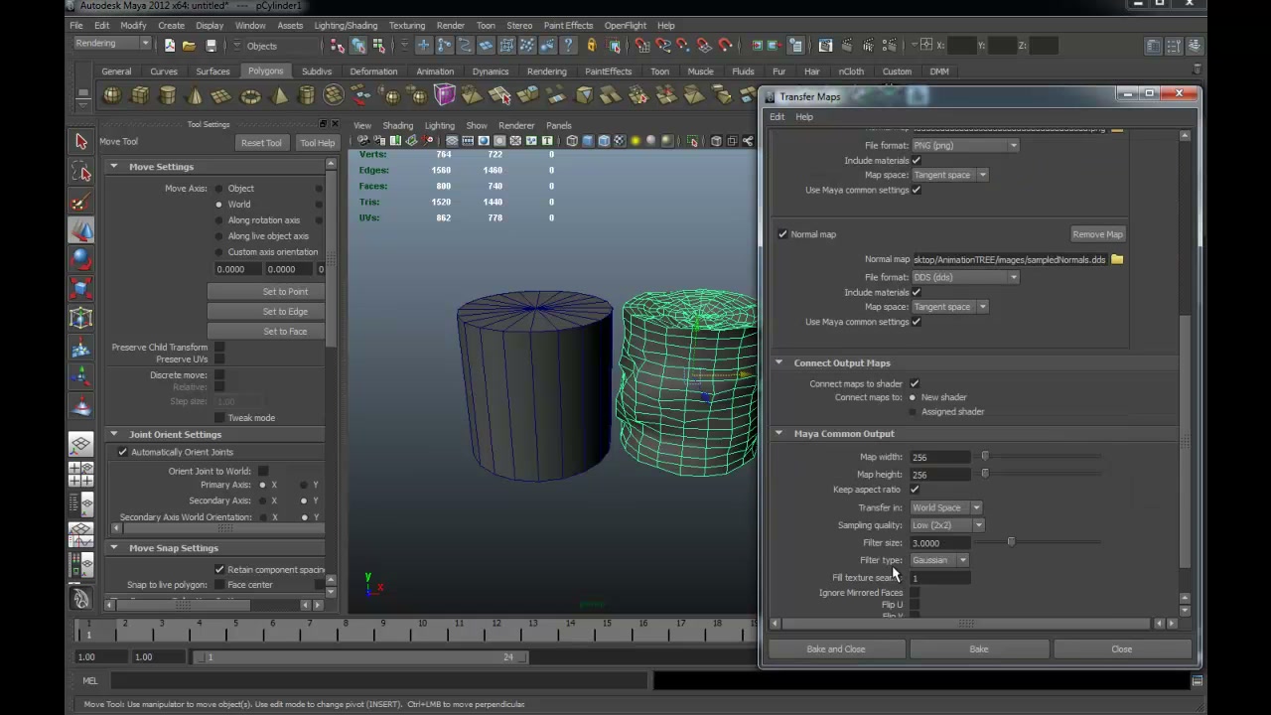Switch to four view layout
Viewport: 1271px width, 715px height.
(x=81, y=475)
